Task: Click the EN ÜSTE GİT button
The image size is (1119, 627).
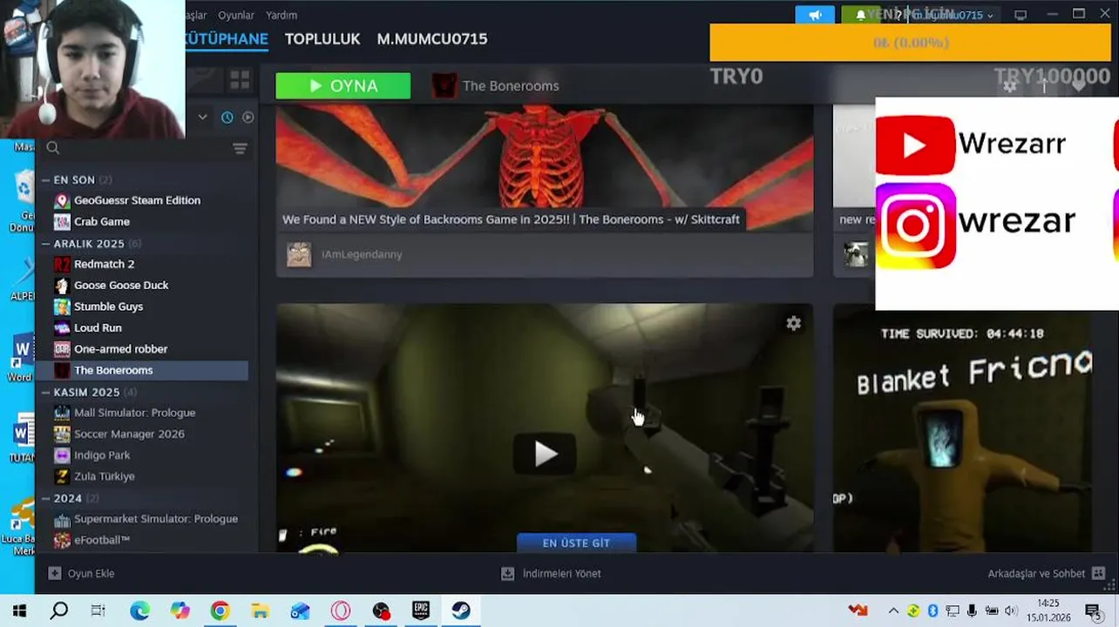Action: click(x=576, y=543)
